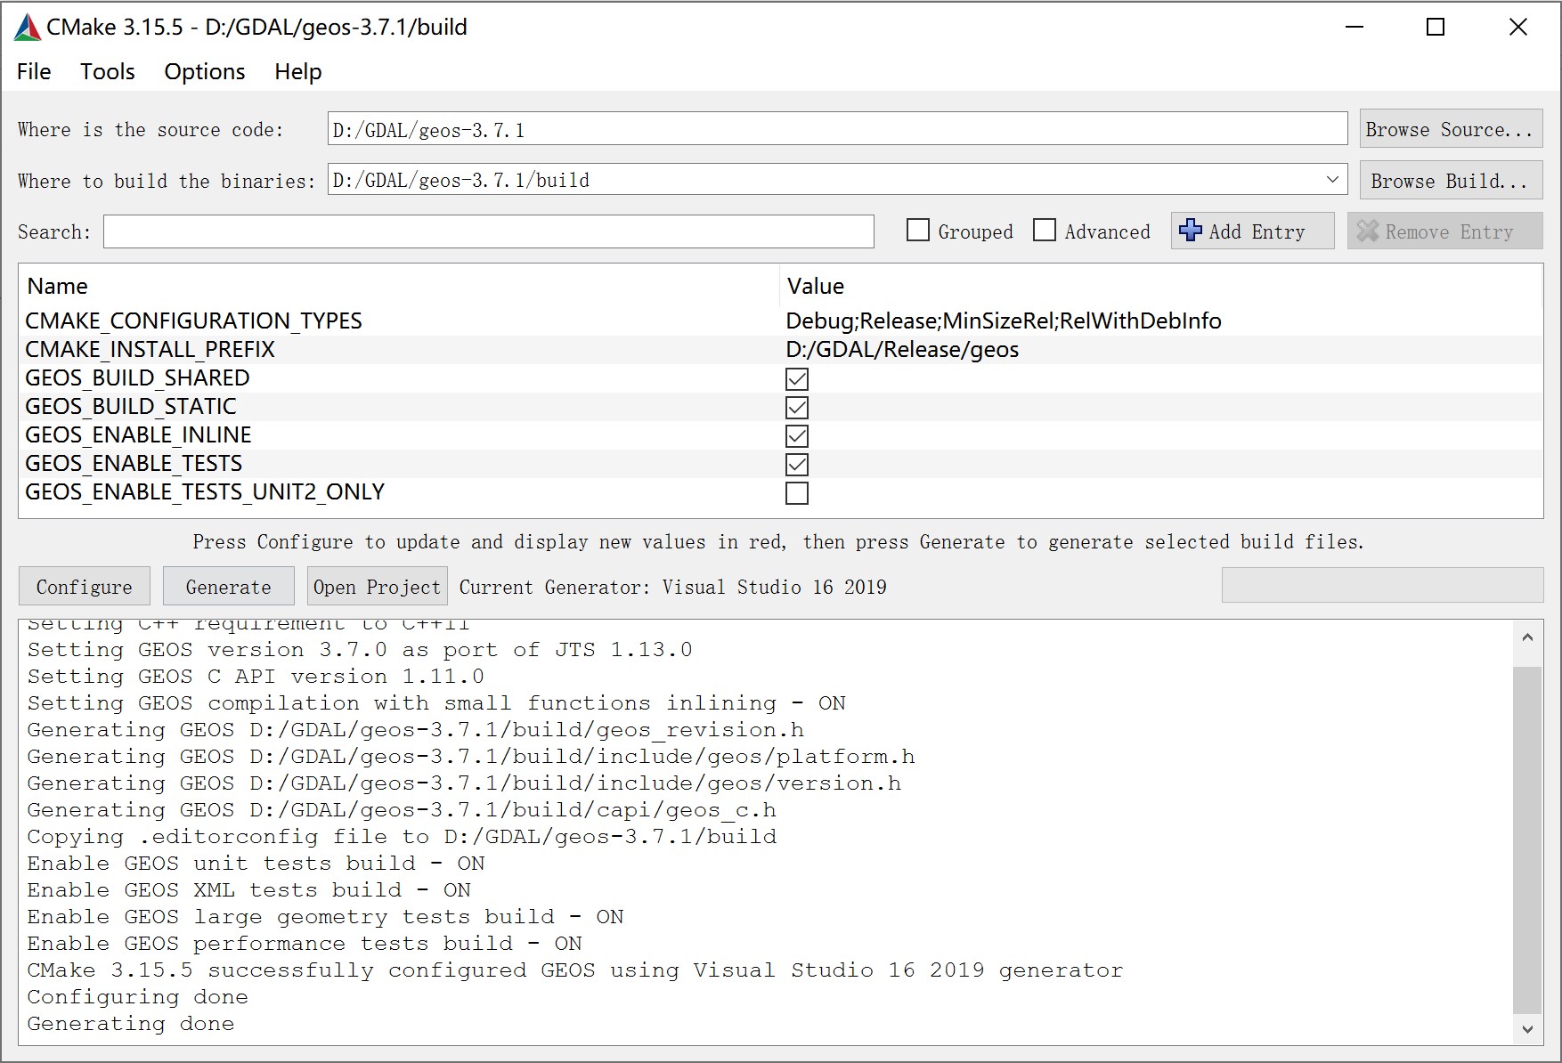Select GEOS_ENABLE_TESTS name cell
1562x1063 pixels.
[134, 463]
